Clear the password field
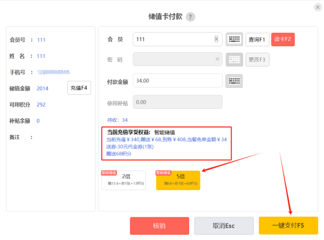This screenshot has width=324, height=240. click(217, 59)
